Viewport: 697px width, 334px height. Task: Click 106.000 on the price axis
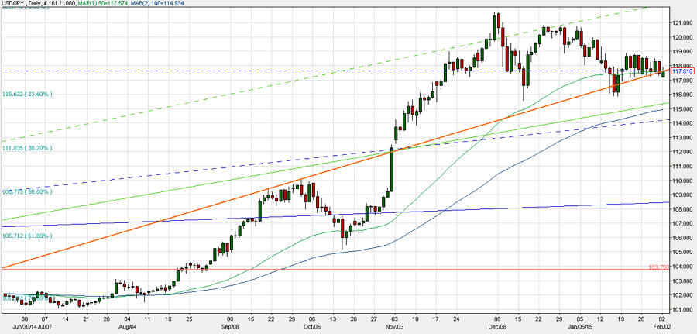(683, 237)
